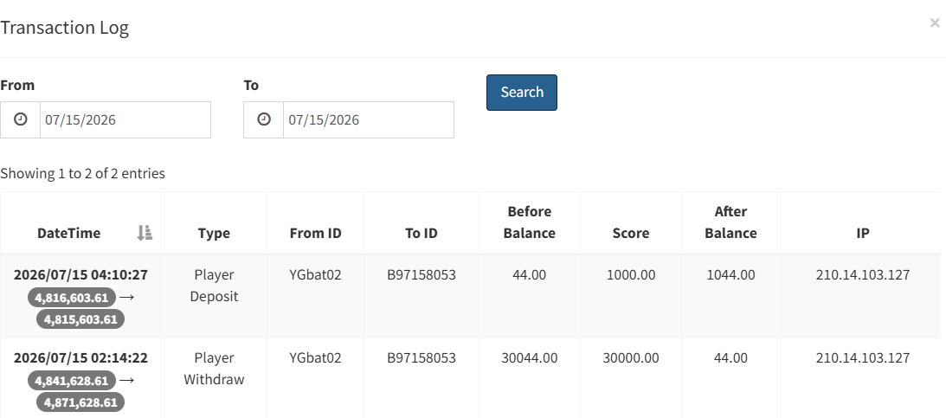Viewport: 946px width, 418px height.
Task: Click the clock icon beside From date
Action: [21, 119]
